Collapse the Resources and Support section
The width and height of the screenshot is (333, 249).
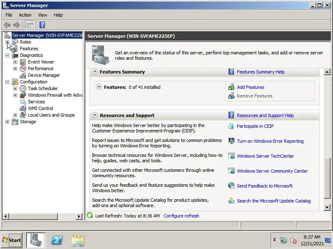pyautogui.click(x=95, y=115)
